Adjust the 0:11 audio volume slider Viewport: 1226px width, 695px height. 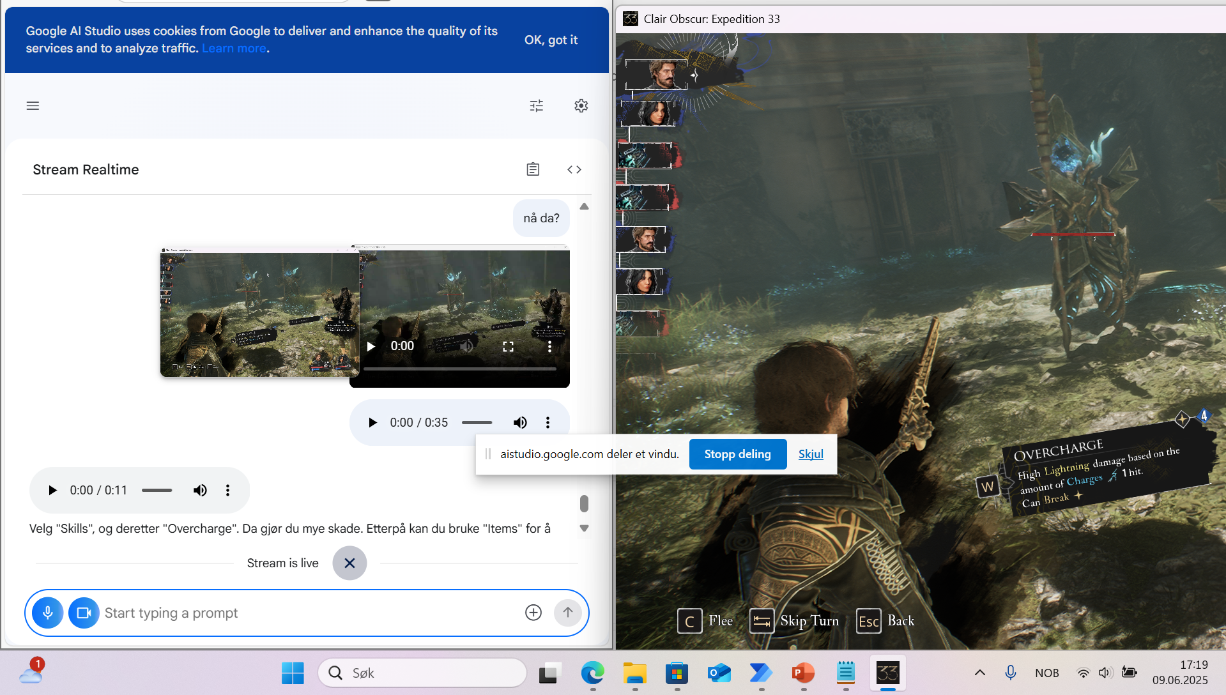157,490
